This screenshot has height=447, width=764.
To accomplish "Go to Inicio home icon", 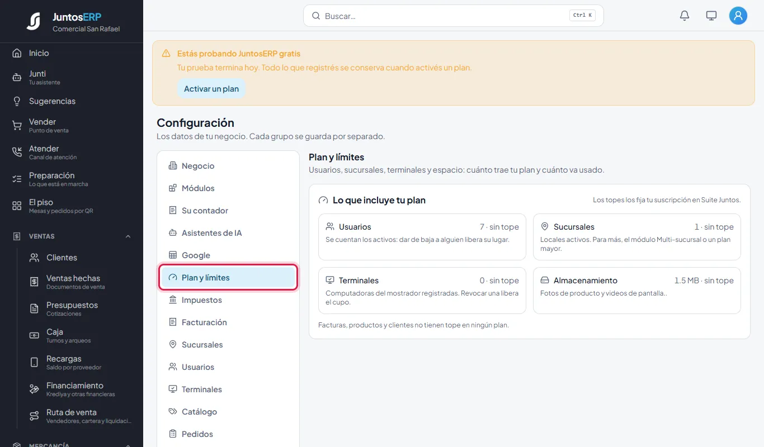I will [x=17, y=53].
